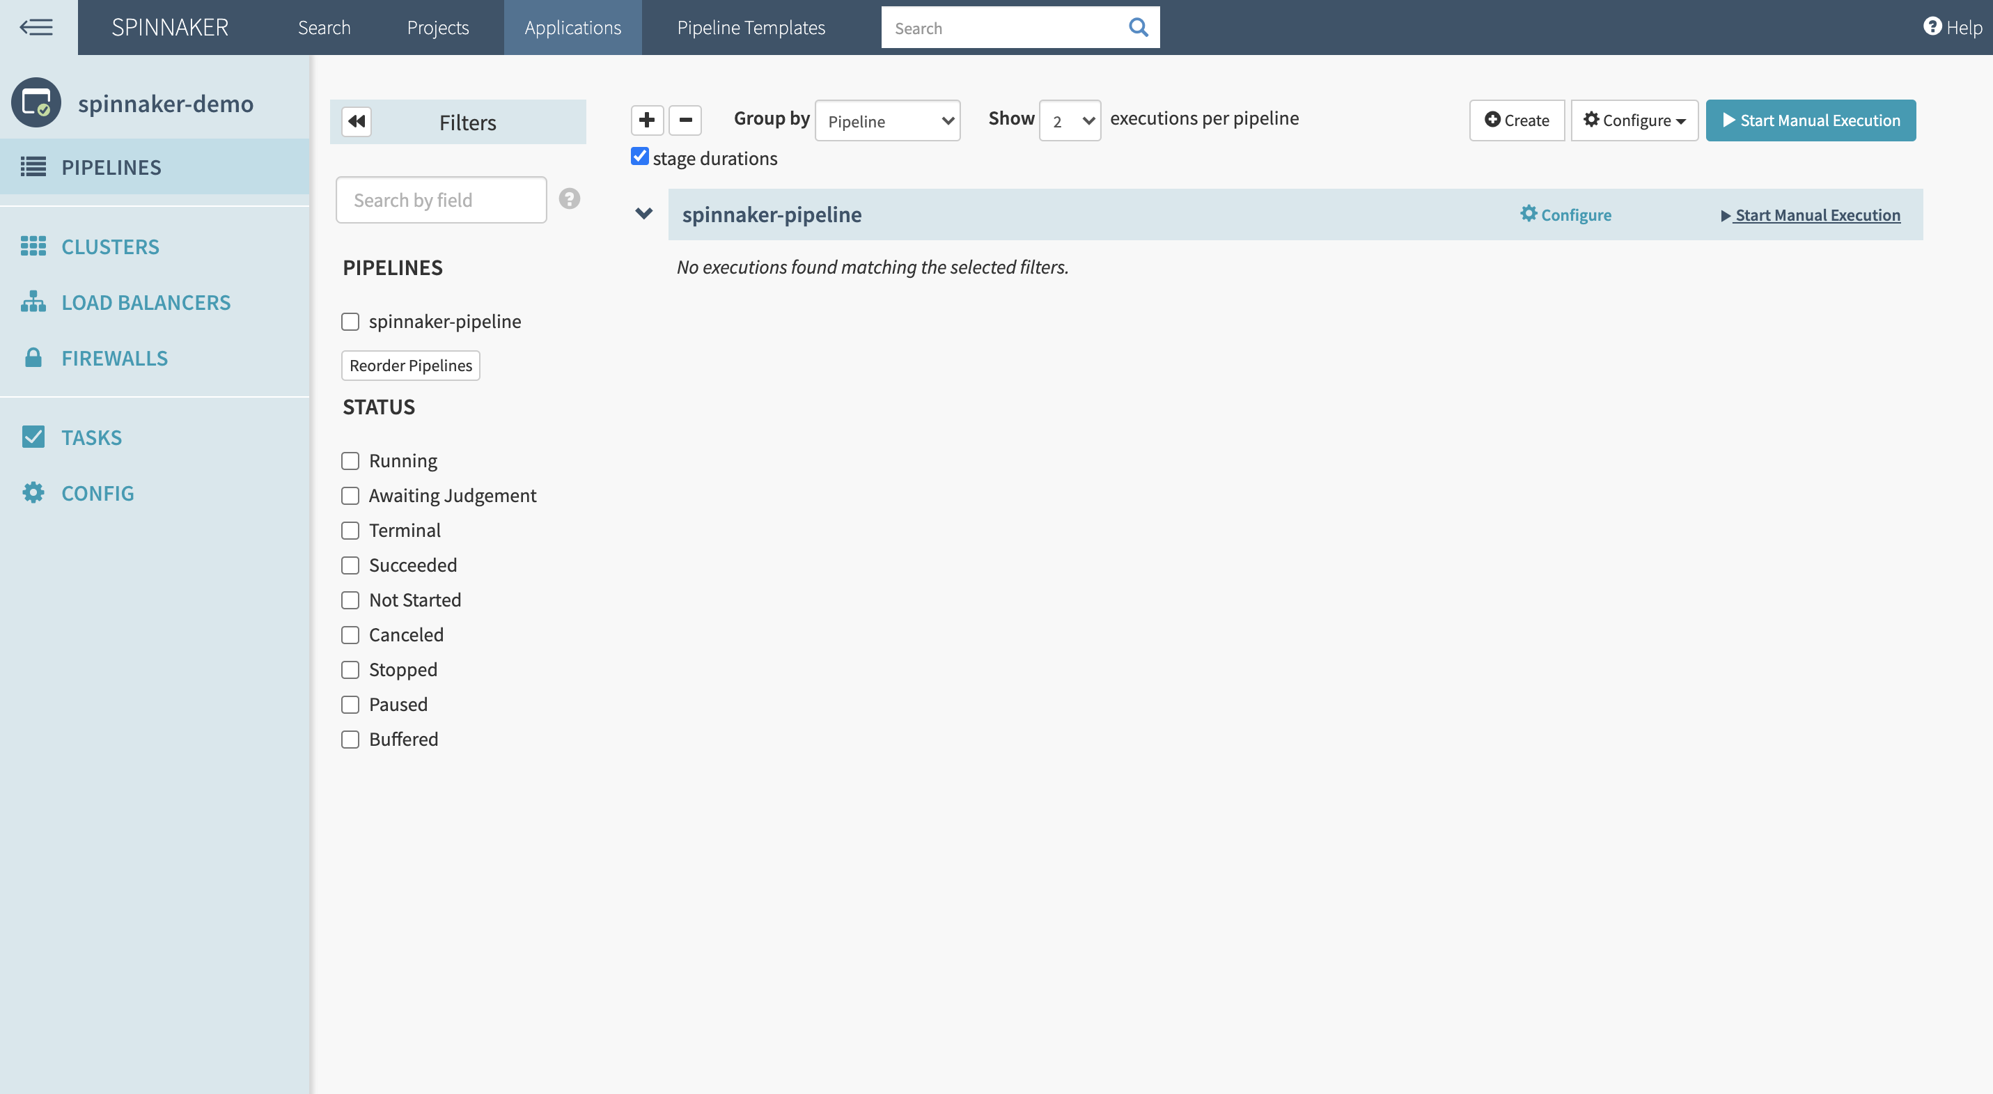
Task: Collapse all groups with minus icon
Action: pyautogui.click(x=685, y=120)
